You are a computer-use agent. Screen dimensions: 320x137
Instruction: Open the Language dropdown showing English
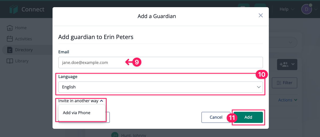coord(161,87)
